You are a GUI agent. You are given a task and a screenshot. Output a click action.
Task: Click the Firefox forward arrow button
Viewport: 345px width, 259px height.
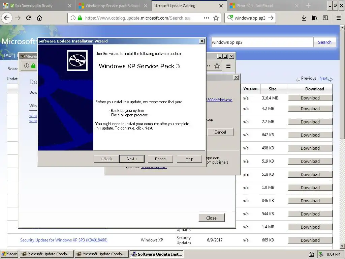[x=18, y=18]
